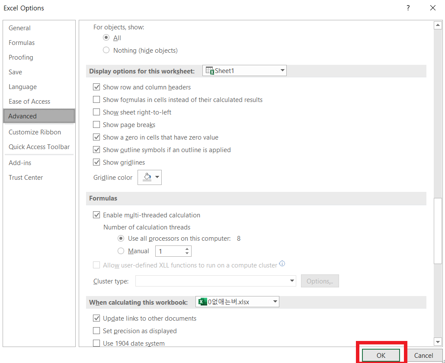445x363 pixels.
Task: Enable Set precision as displayed
Action: pos(96,331)
